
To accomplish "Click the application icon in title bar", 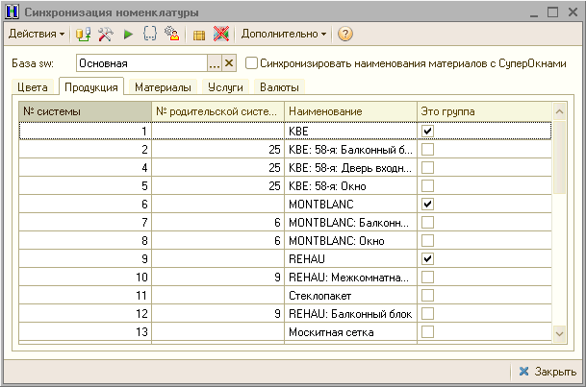I will coord(12,12).
